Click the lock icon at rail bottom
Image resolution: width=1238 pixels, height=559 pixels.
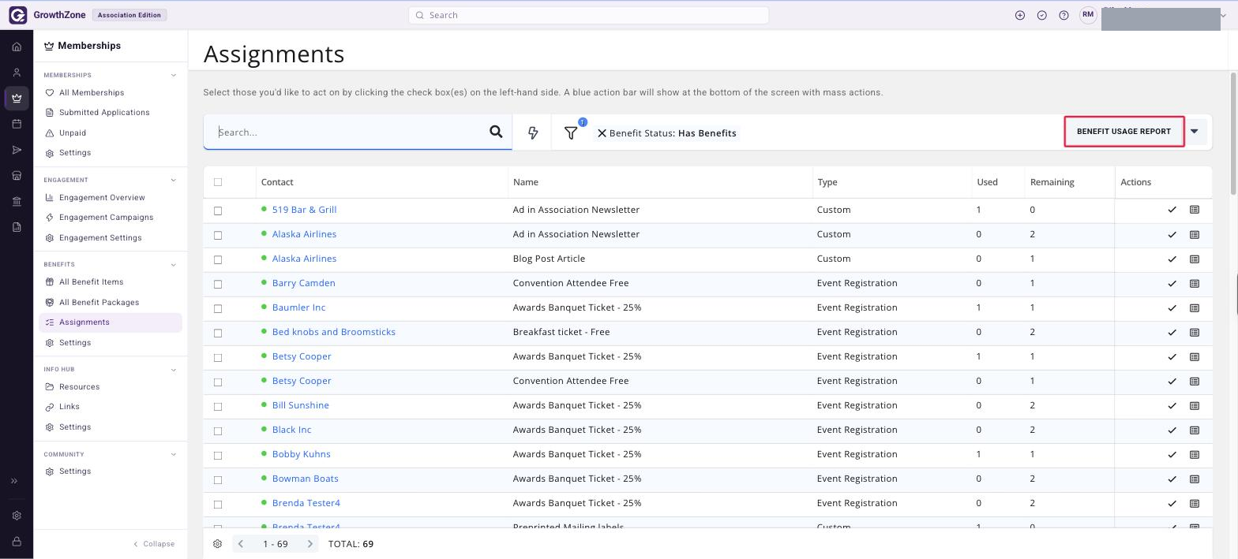point(17,542)
